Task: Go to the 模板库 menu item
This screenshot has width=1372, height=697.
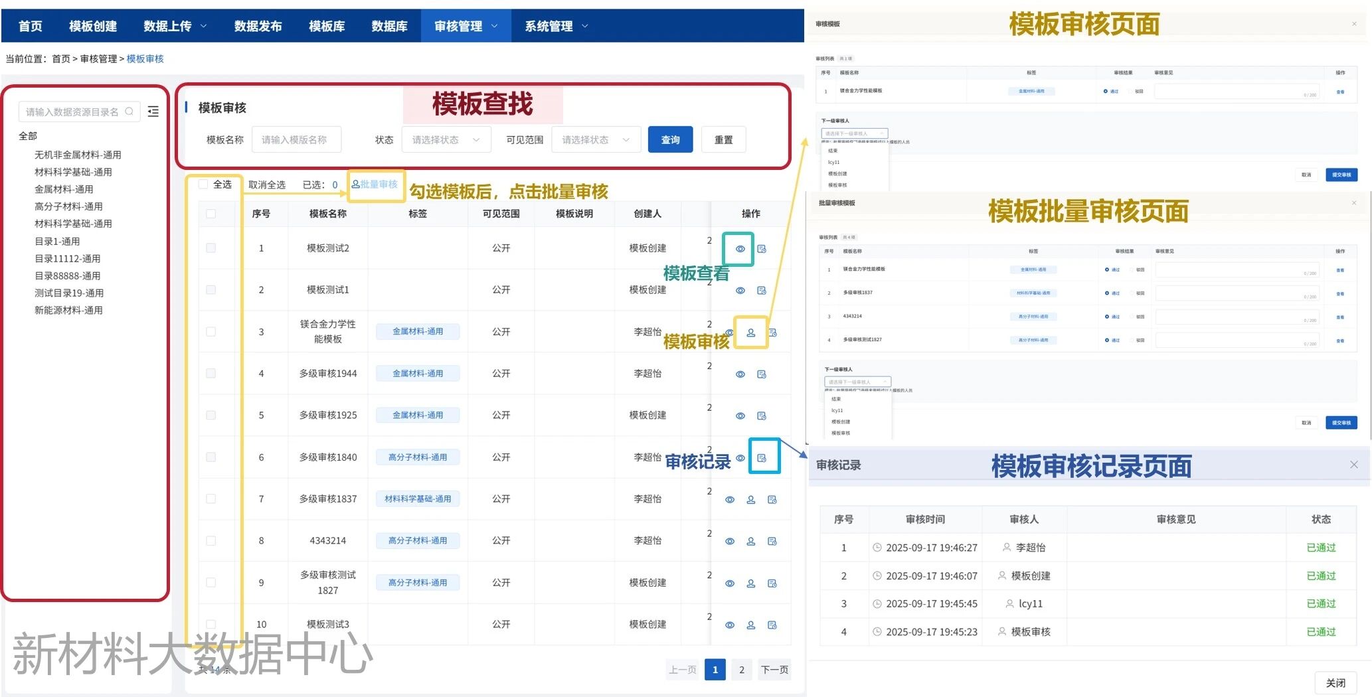Action: (x=327, y=27)
